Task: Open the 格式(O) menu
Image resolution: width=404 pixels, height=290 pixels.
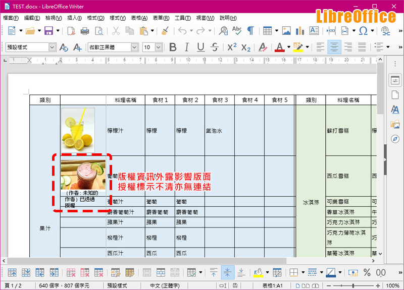Action: pos(95,18)
